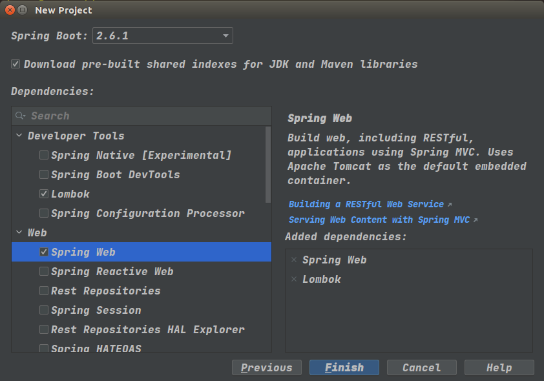The image size is (544, 381).
Task: Enable Spring Boot DevTools checkbox
Action: click(x=44, y=174)
